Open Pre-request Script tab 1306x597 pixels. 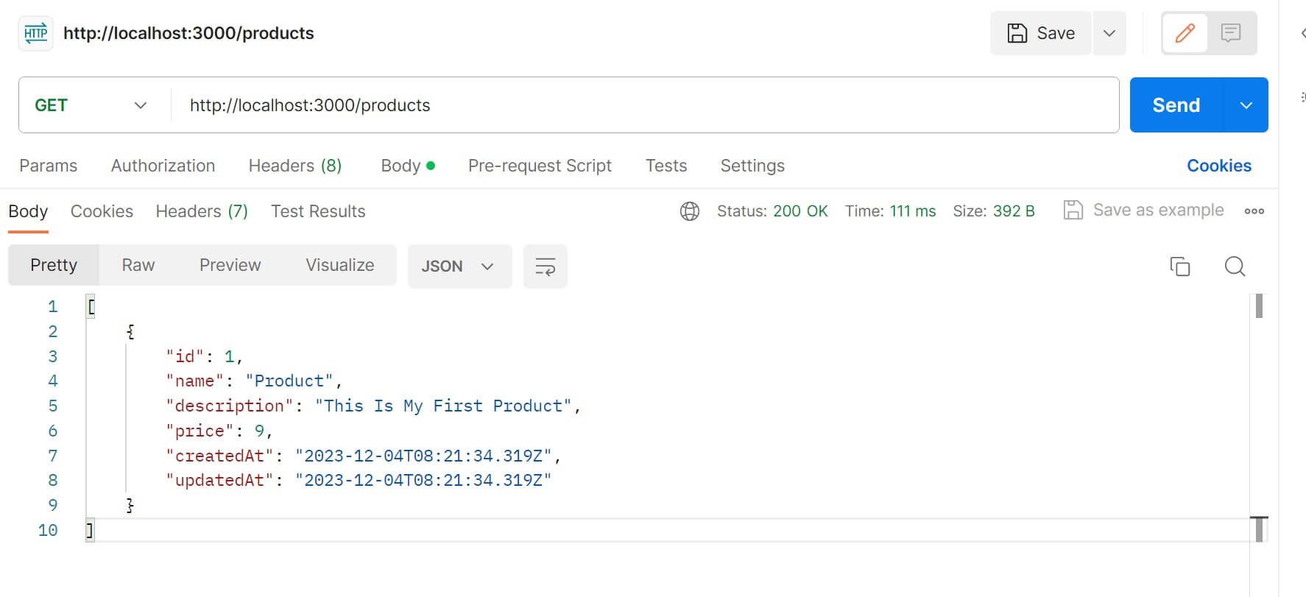click(x=540, y=166)
